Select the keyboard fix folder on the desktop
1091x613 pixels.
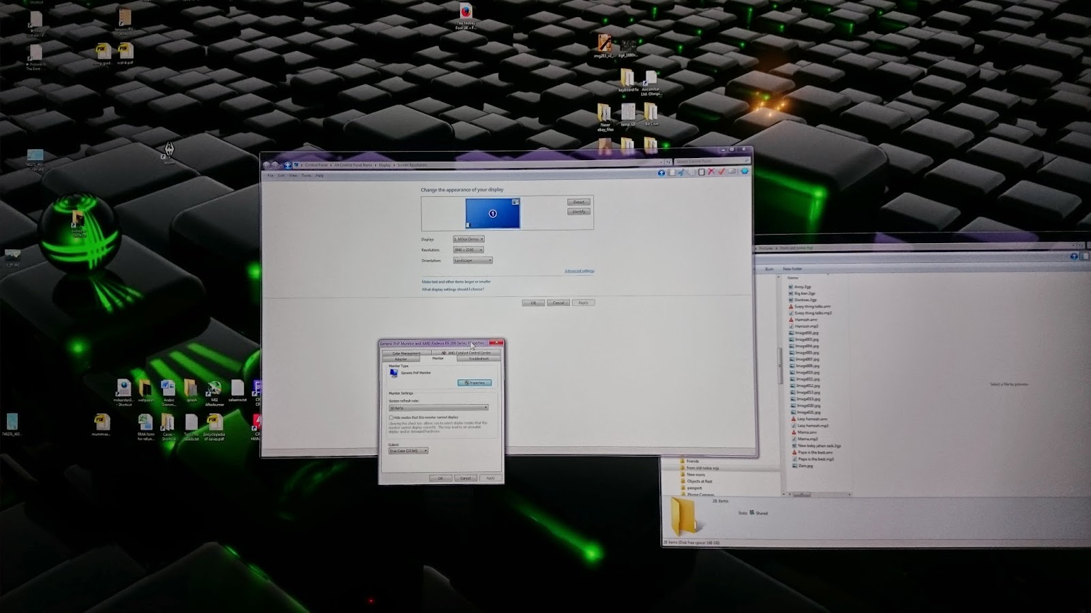(x=627, y=80)
